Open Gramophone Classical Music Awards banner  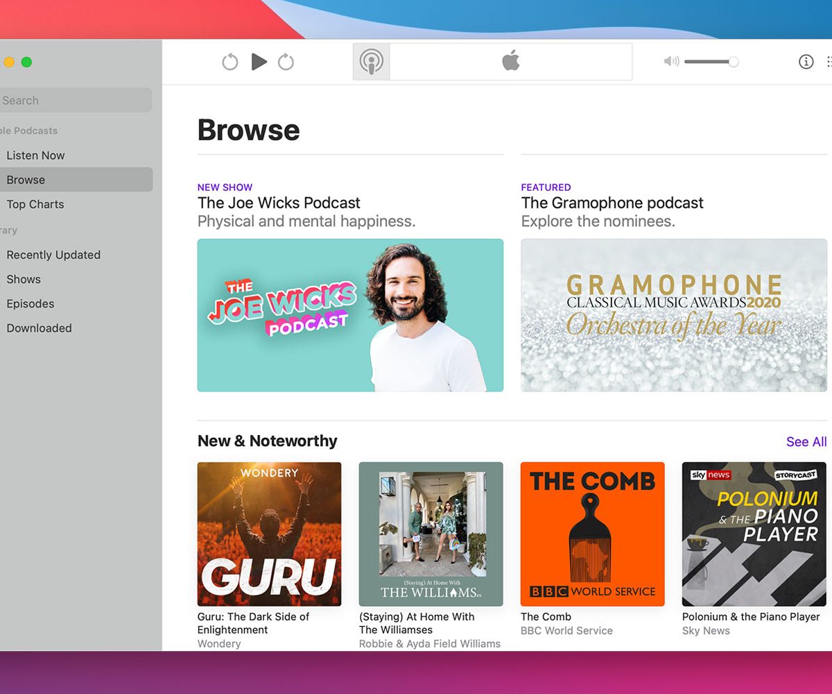[674, 315]
